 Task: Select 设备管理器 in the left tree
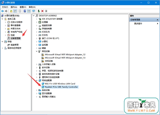click(15, 38)
